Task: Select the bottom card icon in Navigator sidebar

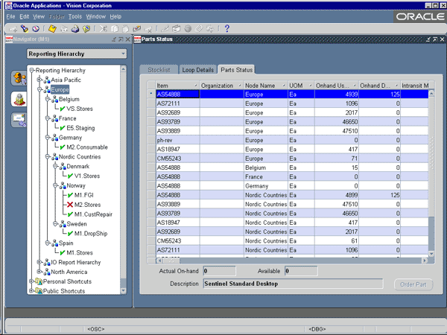Action: 19,120
